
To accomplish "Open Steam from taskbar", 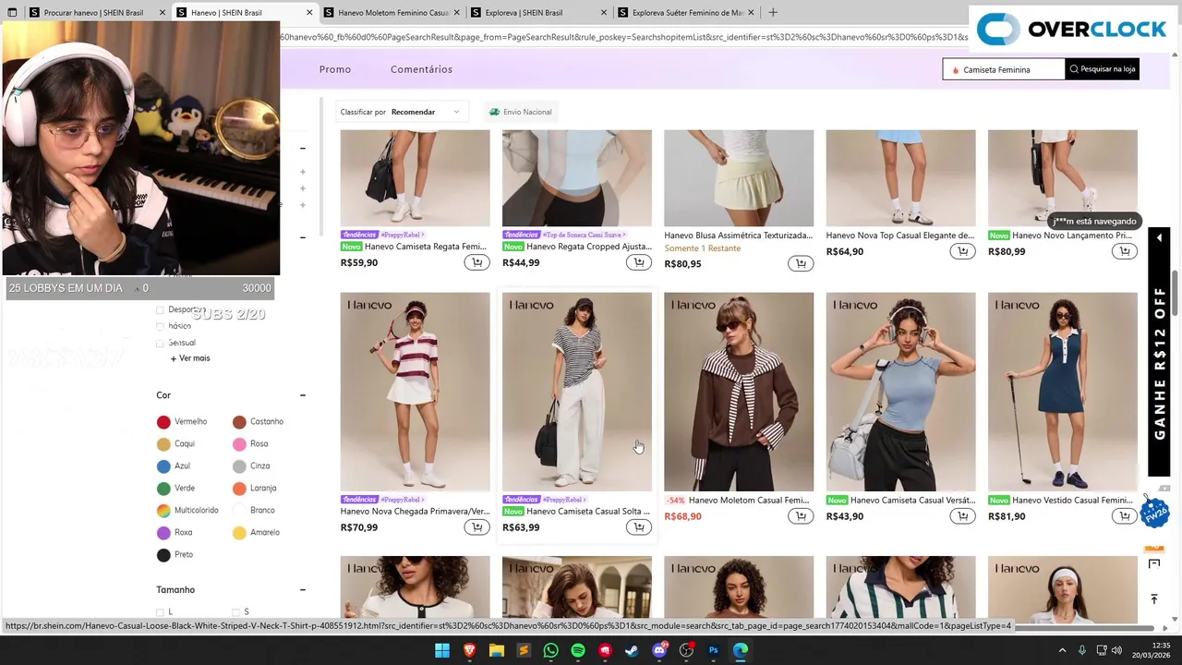I will pos(632,650).
